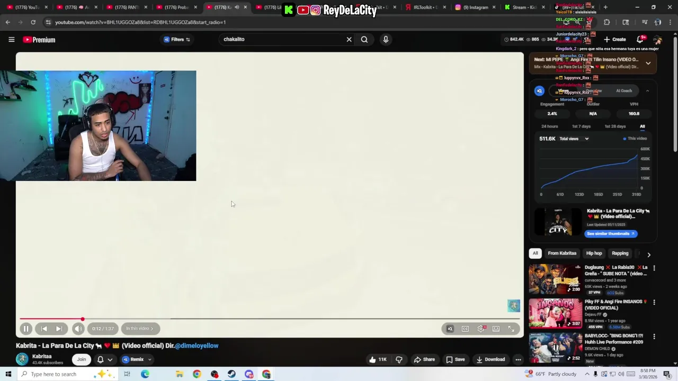Open 'Piky FF & Angi Fire INSANOS' video

click(x=555, y=314)
